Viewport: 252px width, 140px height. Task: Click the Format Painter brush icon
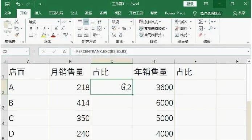pos(16,35)
